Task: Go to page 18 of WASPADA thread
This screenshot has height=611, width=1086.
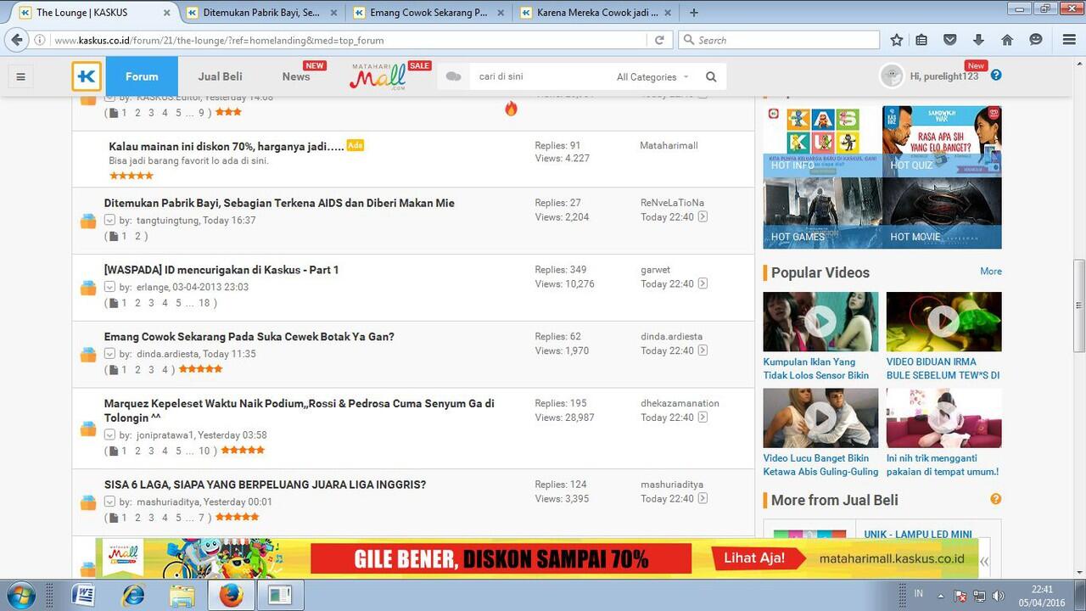Action: coord(204,303)
